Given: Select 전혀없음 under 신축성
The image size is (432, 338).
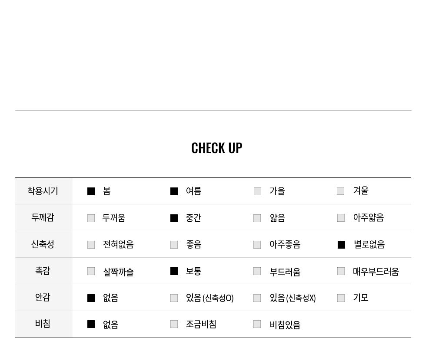Looking at the screenshot, I should click(x=91, y=244).
